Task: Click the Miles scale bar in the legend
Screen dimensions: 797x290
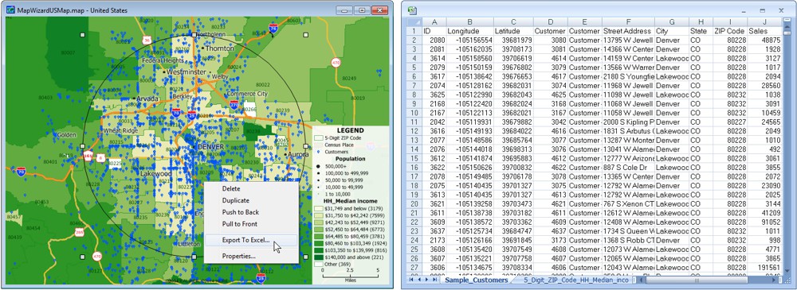Action: 351,275
